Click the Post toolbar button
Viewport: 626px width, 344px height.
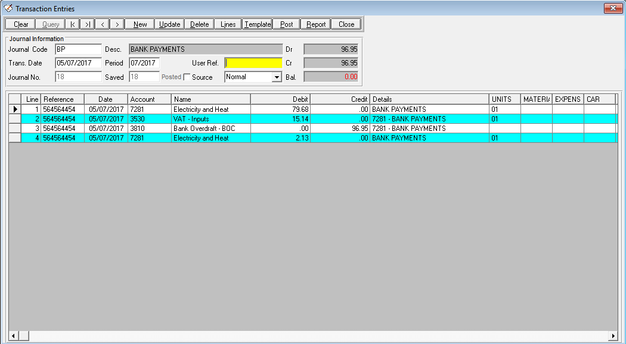point(287,24)
